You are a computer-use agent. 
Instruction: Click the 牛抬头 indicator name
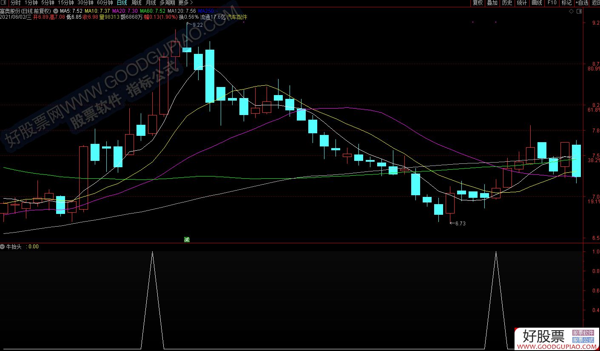tap(14, 246)
